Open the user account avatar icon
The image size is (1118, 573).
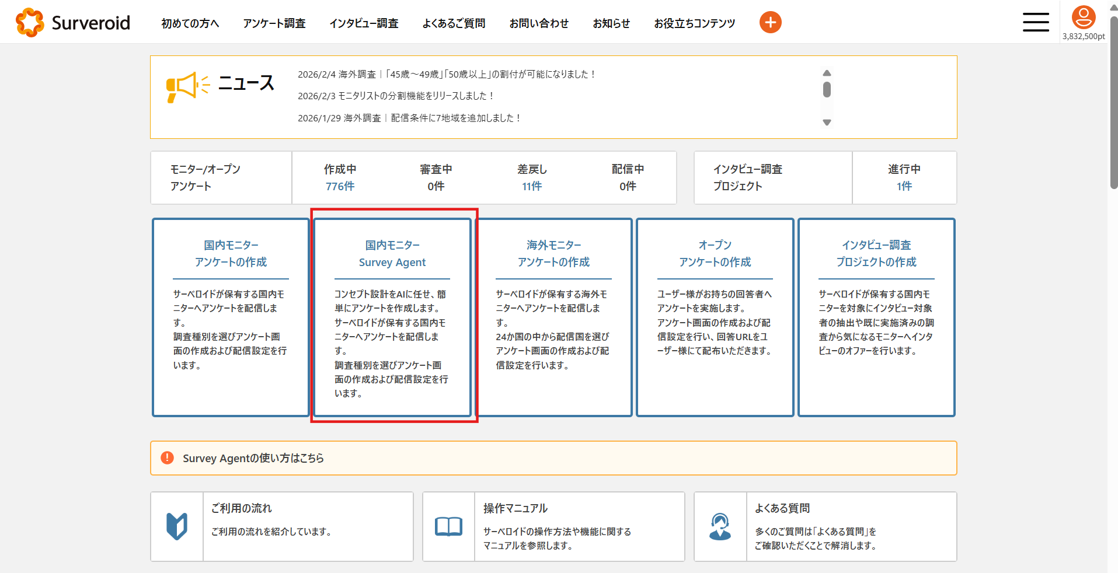click(x=1083, y=18)
